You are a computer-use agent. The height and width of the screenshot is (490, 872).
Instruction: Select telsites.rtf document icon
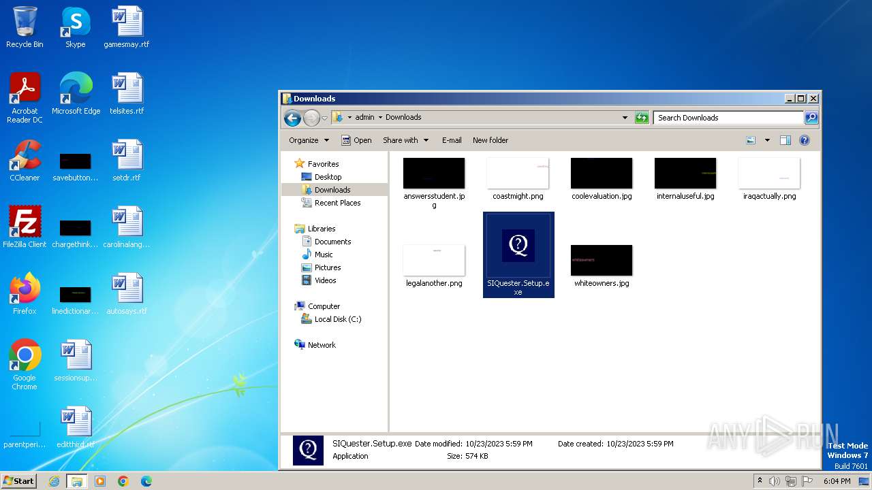point(127,94)
